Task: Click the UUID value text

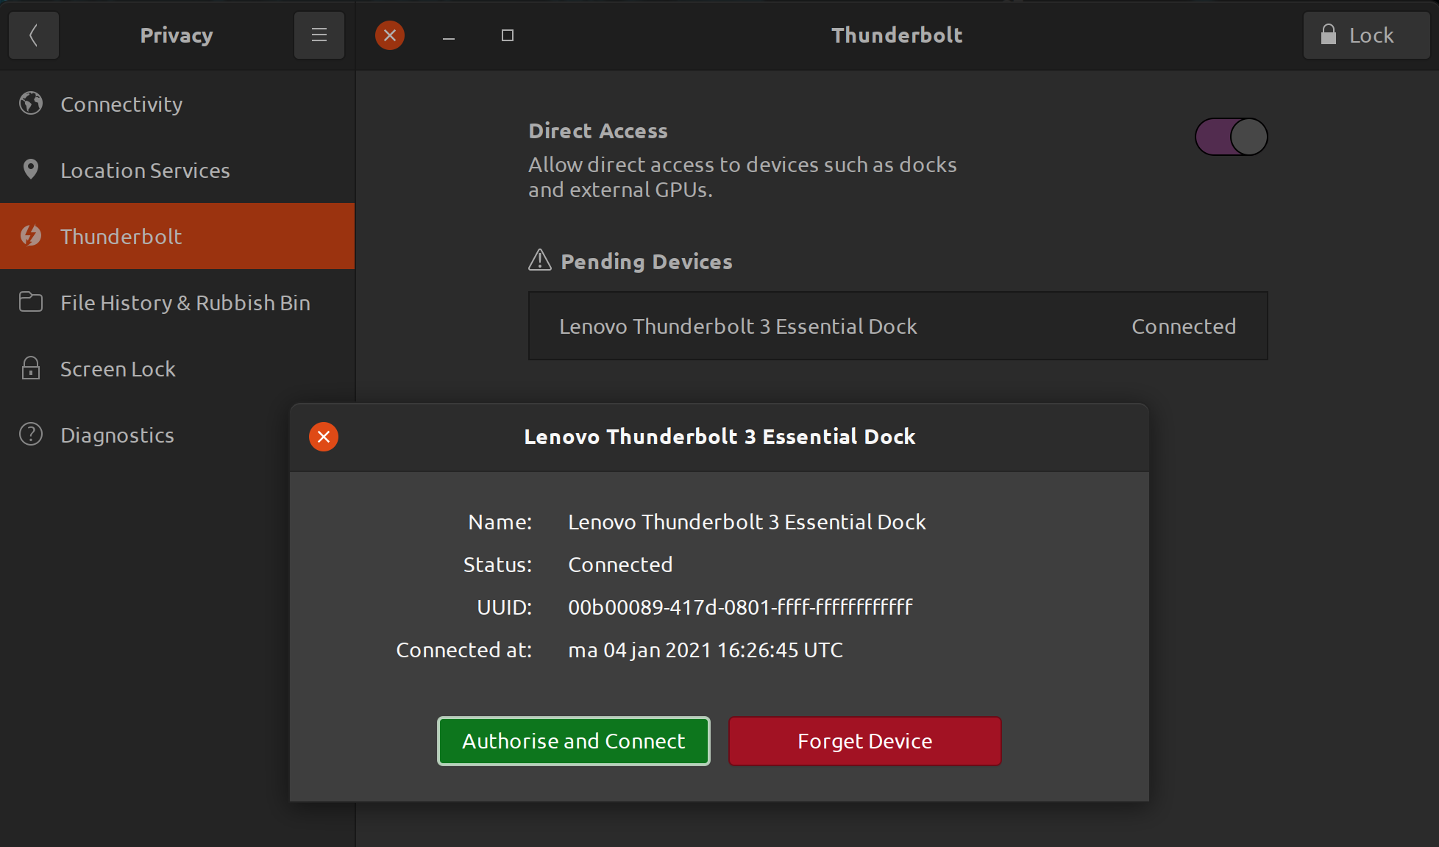Action: pyautogui.click(x=740, y=607)
